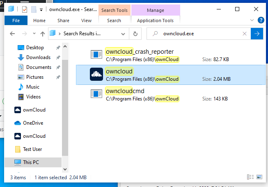268x187 pixels.
Task: Click the pin icon next to Pictures
Action: 58,77
